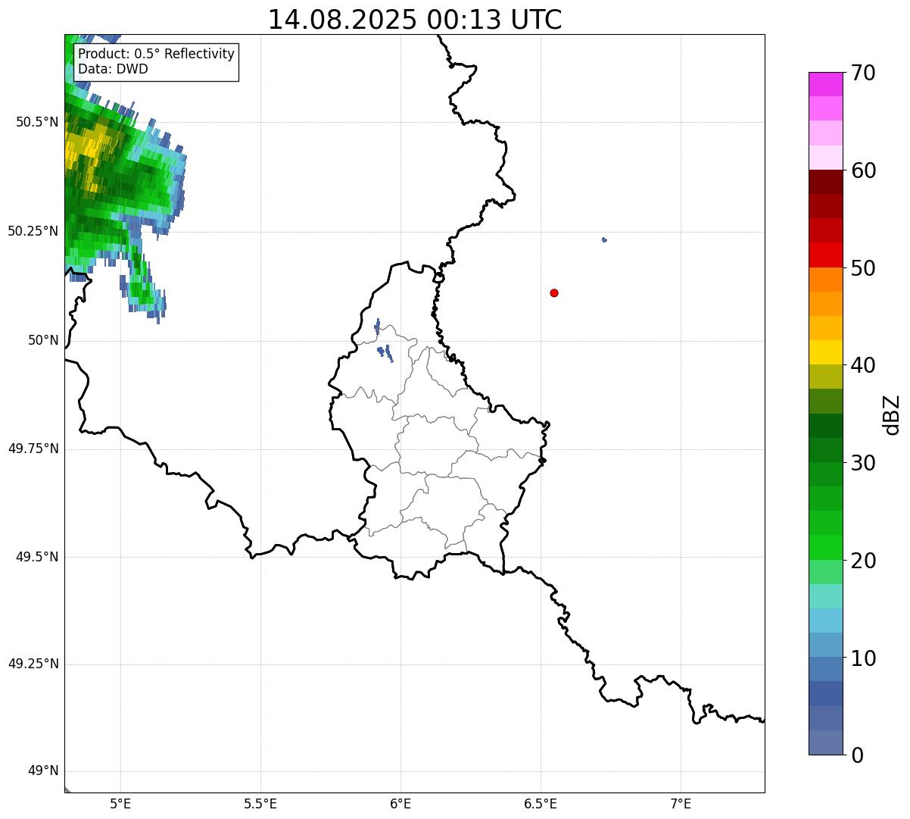Click the longitude label 7°E
This screenshot has height=819, width=910.
pos(681,804)
